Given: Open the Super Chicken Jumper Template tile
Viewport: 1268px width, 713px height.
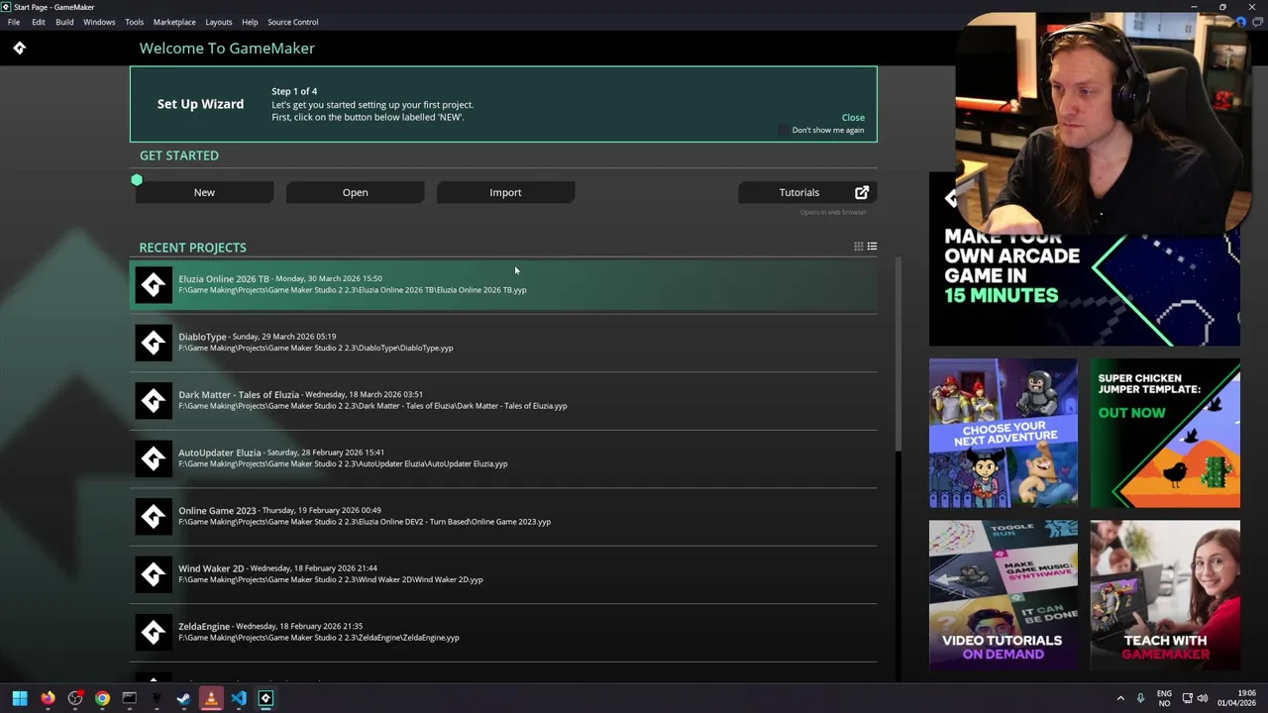Looking at the screenshot, I should (1165, 434).
